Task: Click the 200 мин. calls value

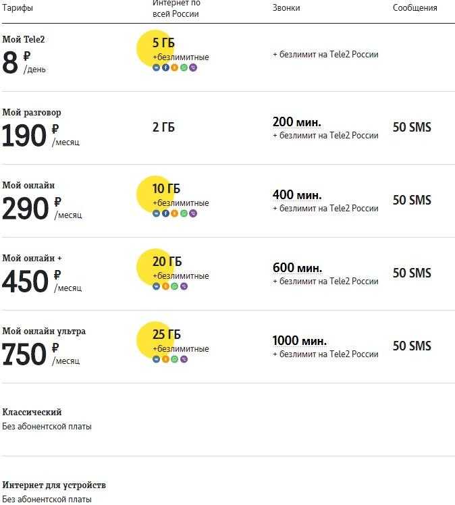Action: click(x=297, y=122)
